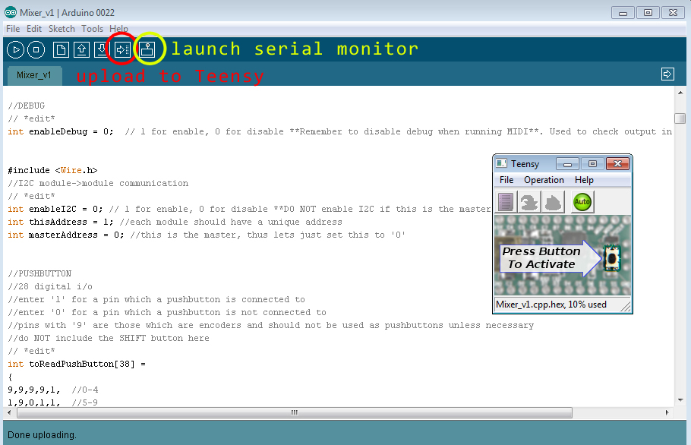Click the horizontal scrollbar in code editor
Image resolution: width=691 pixels, height=445 pixels.
click(x=292, y=413)
